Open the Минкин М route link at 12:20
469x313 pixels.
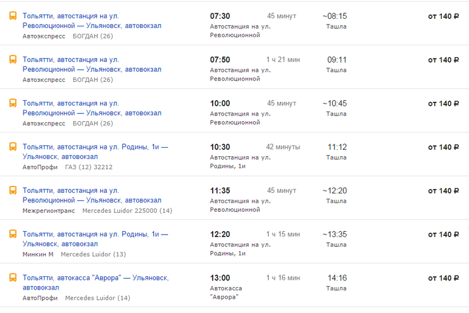pyautogui.click(x=96, y=239)
